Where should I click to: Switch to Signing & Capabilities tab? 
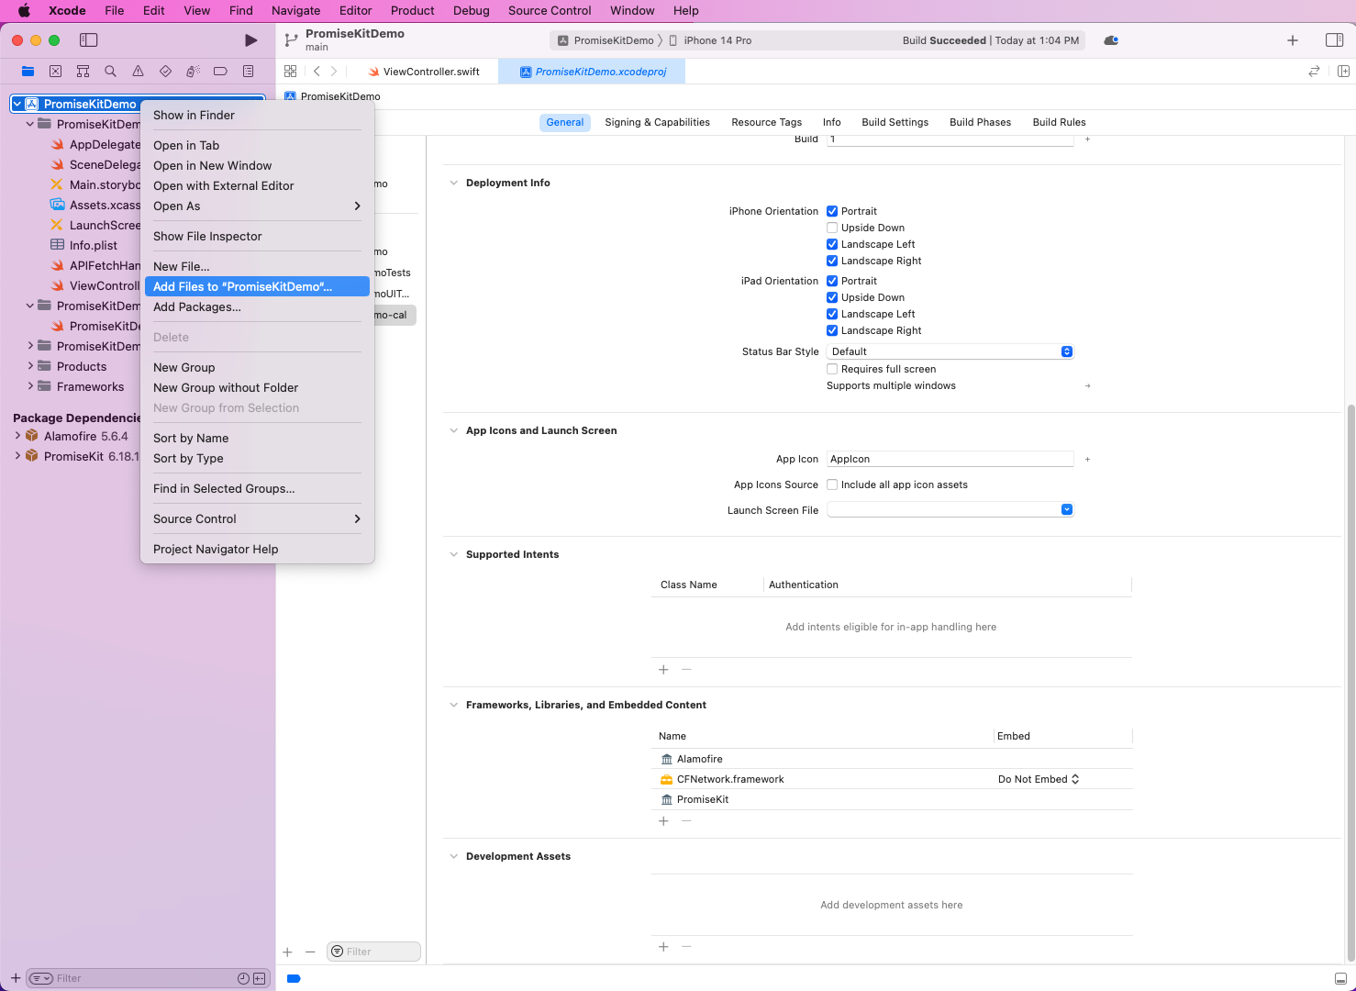click(657, 122)
